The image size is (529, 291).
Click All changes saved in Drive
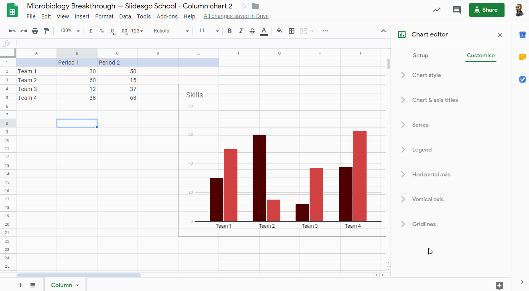236,16
